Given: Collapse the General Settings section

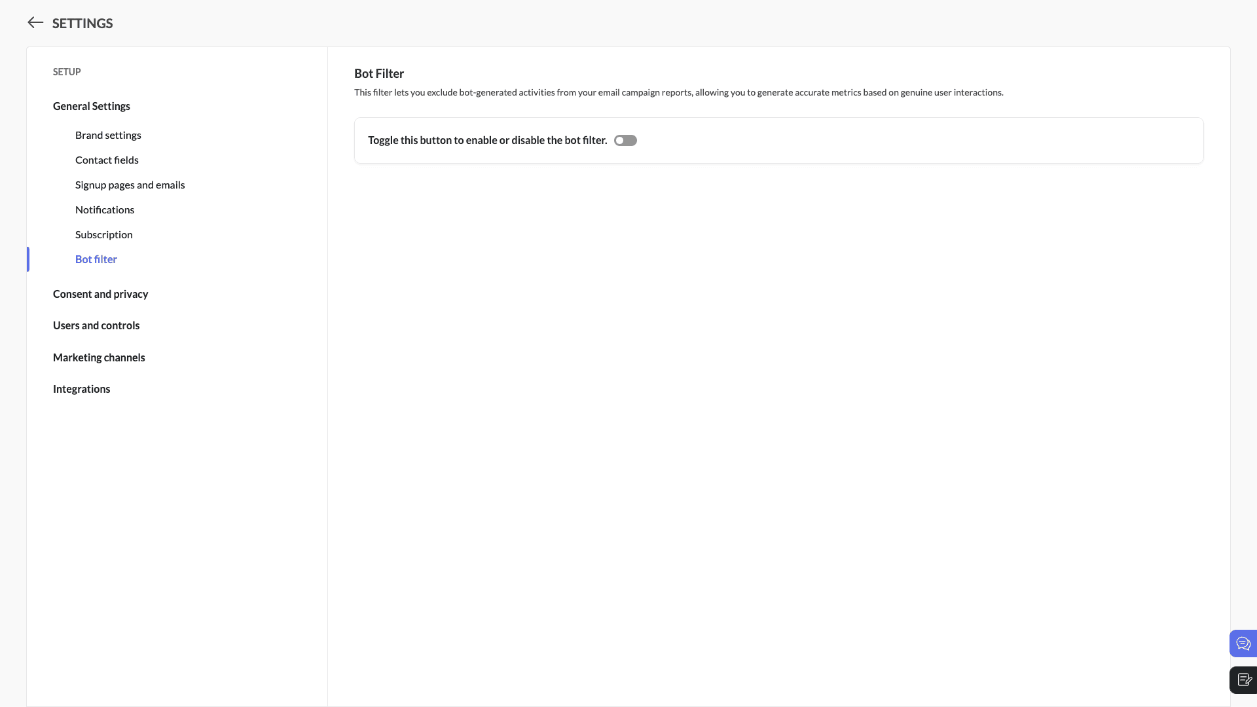Looking at the screenshot, I should click(92, 106).
